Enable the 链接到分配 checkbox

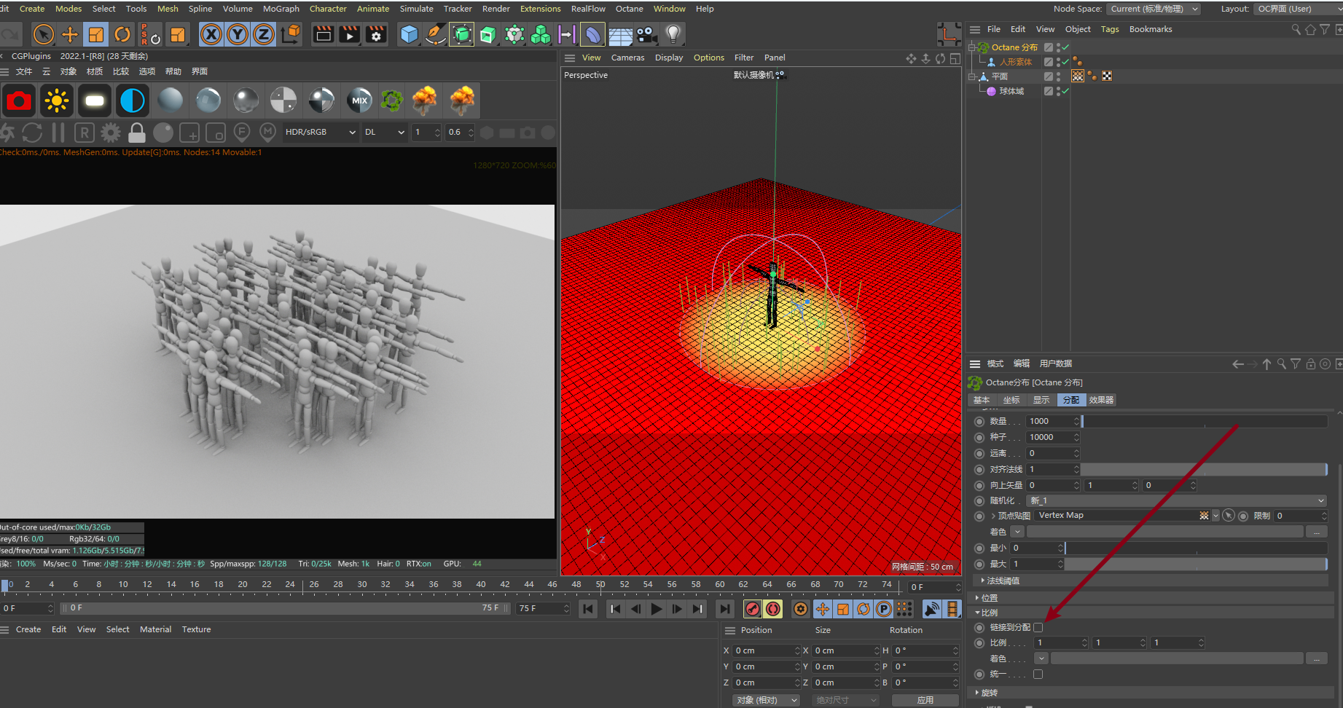[x=1038, y=627]
